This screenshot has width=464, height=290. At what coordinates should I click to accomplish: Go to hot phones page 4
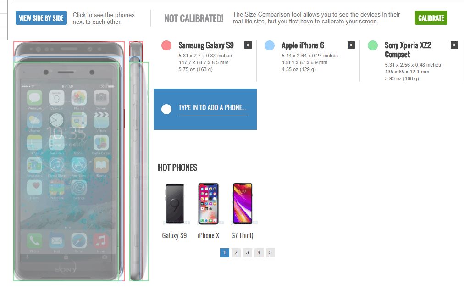tap(259, 253)
